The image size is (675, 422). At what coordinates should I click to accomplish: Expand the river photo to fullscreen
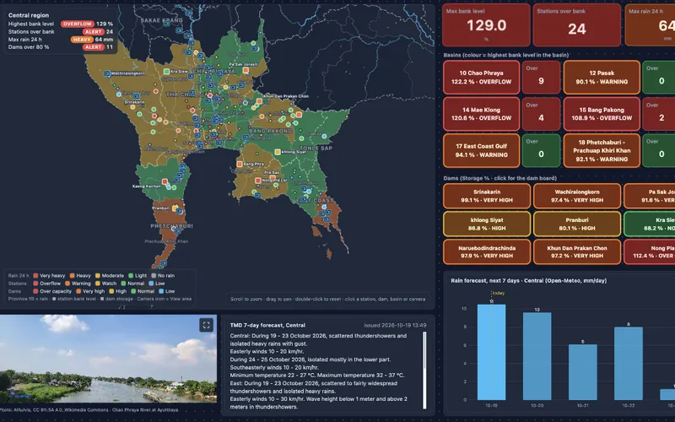click(206, 325)
